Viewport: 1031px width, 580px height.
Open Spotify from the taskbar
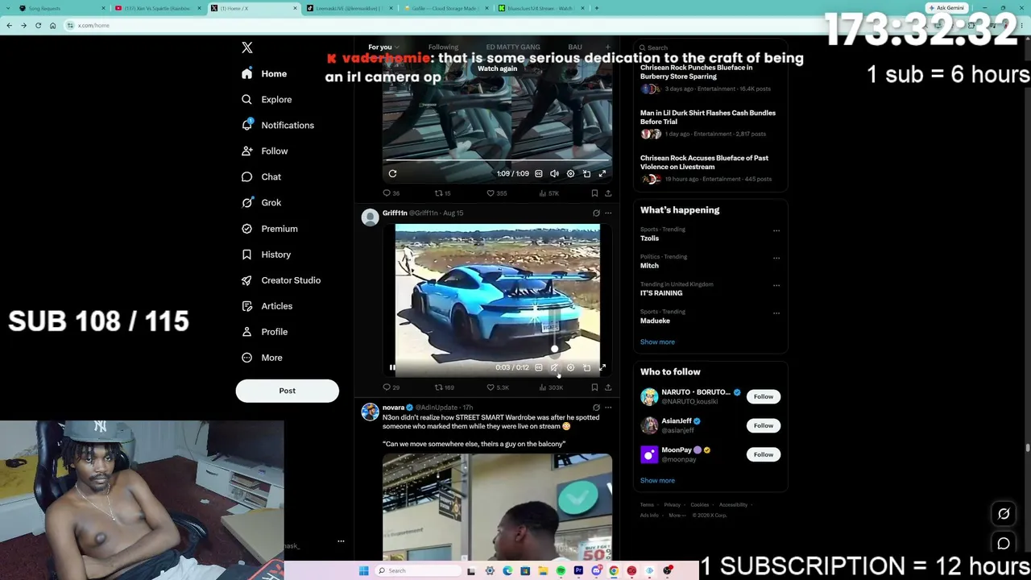pyautogui.click(x=561, y=570)
